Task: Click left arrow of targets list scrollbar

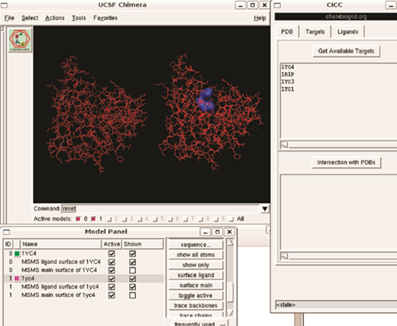Action: click(284, 145)
